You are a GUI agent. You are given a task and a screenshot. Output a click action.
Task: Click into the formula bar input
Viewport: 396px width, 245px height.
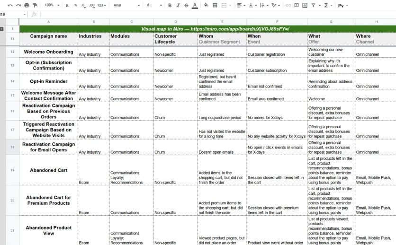coord(218,15)
